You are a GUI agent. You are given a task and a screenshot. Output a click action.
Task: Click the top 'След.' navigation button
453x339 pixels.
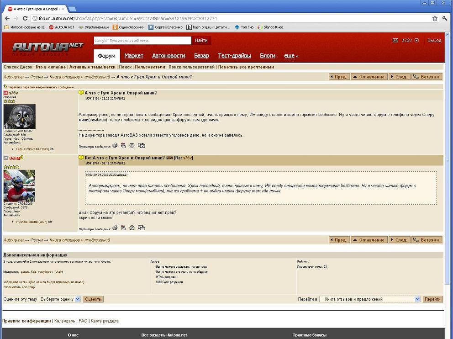399,77
